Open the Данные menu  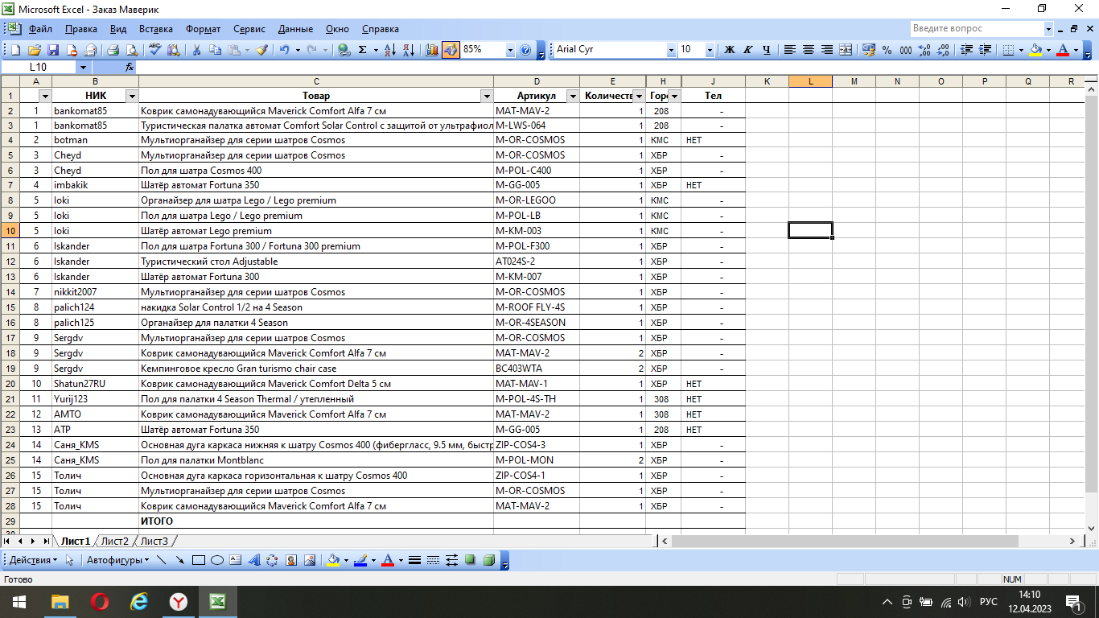(x=295, y=29)
